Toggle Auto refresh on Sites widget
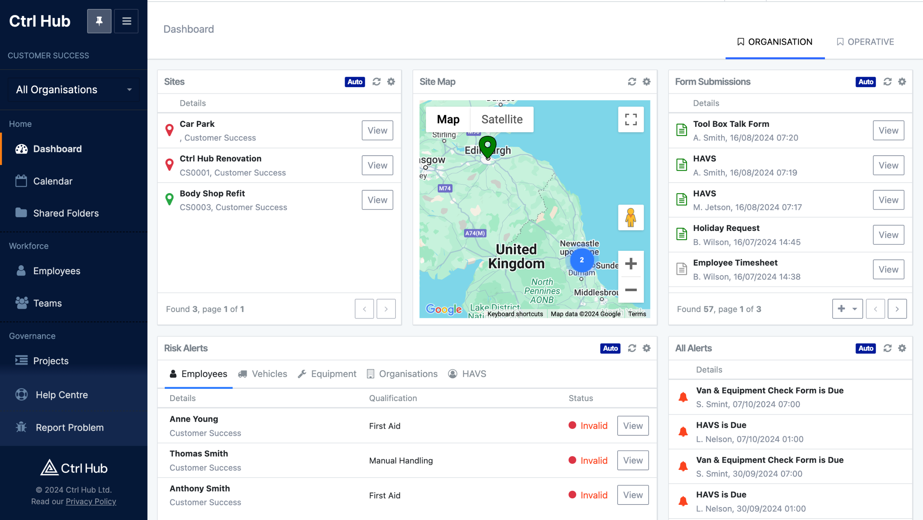This screenshot has height=520, width=923. [354, 82]
